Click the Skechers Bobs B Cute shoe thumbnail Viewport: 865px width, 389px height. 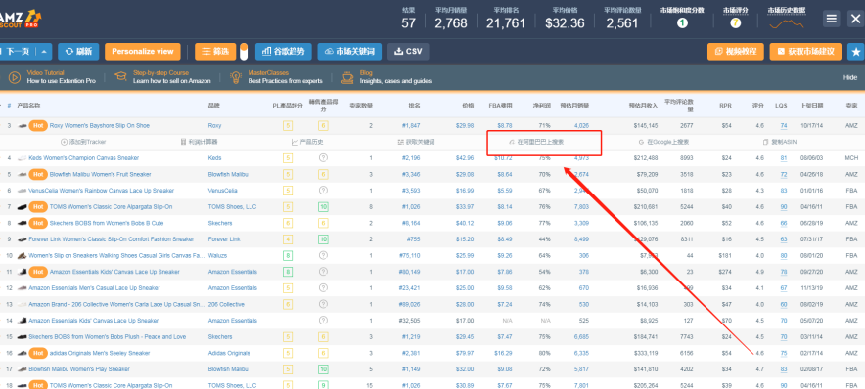23,223
